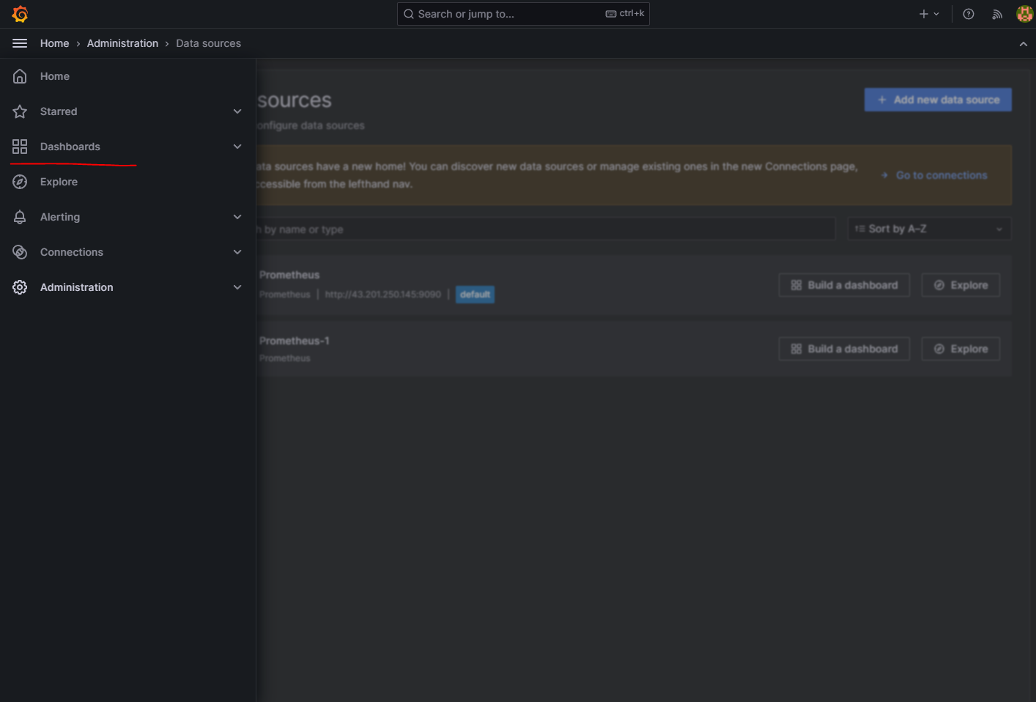
Task: Expand the Administration section chevron
Action: pyautogui.click(x=237, y=287)
